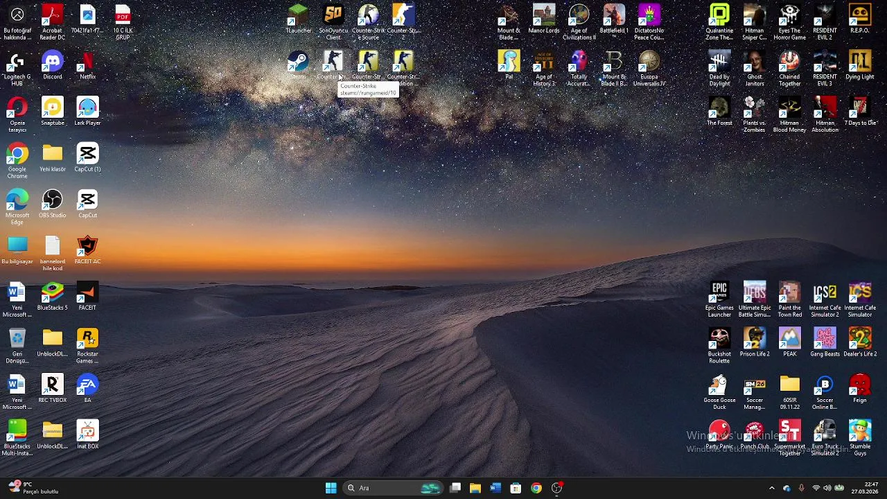887x499 pixels.
Task: Click the Ara taskbar search box
Action: click(x=392, y=488)
